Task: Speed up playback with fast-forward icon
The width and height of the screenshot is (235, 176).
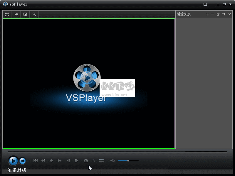Action: click(x=51, y=160)
